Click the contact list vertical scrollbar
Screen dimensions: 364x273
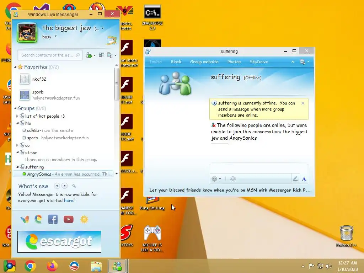[x=117, y=84]
